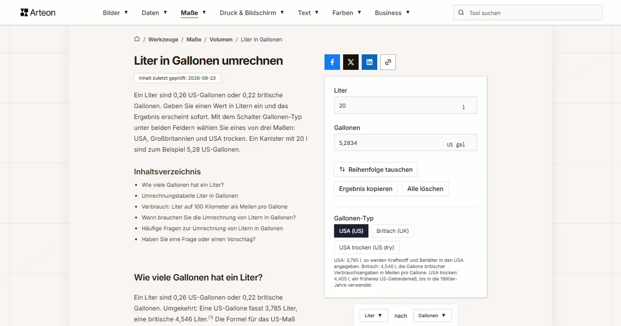Open the Maße menu
The width and height of the screenshot is (621, 326).
tap(194, 13)
